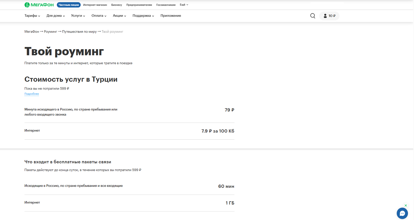Open the Акции menu

(x=119, y=16)
